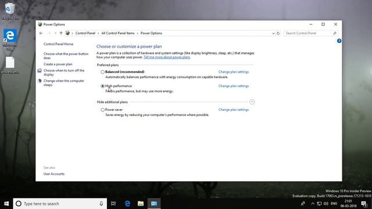The height and width of the screenshot is (209, 372).
Task: Open the network status tray icon
Action: (x=319, y=204)
